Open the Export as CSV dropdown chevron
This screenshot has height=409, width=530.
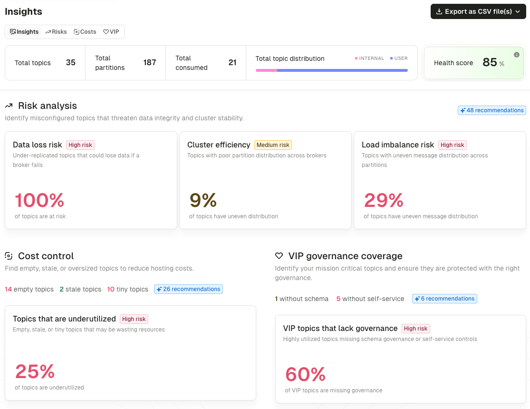pyautogui.click(x=518, y=11)
